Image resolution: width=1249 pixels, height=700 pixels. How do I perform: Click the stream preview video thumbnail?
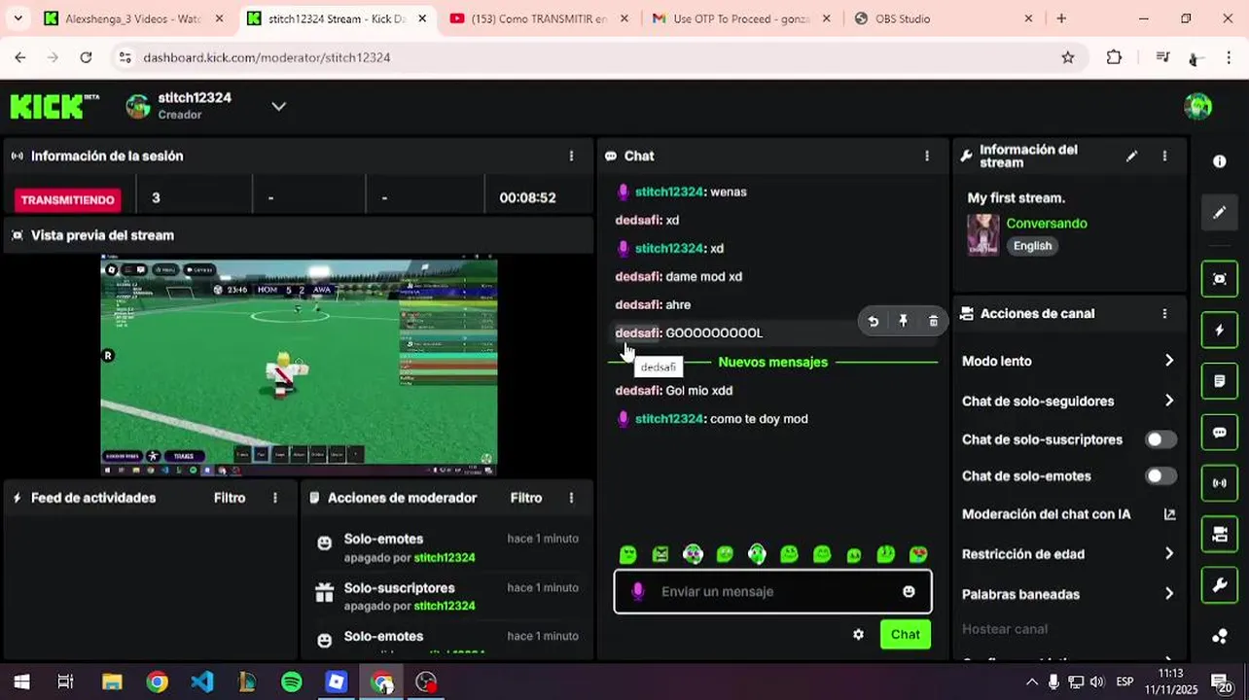point(299,366)
